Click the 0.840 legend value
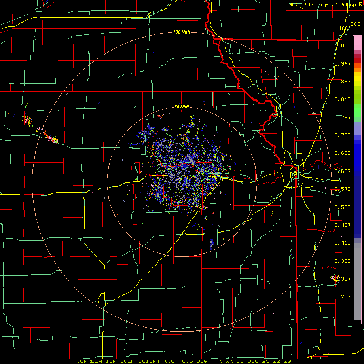Screen dimensions: 364x364 click(x=343, y=99)
